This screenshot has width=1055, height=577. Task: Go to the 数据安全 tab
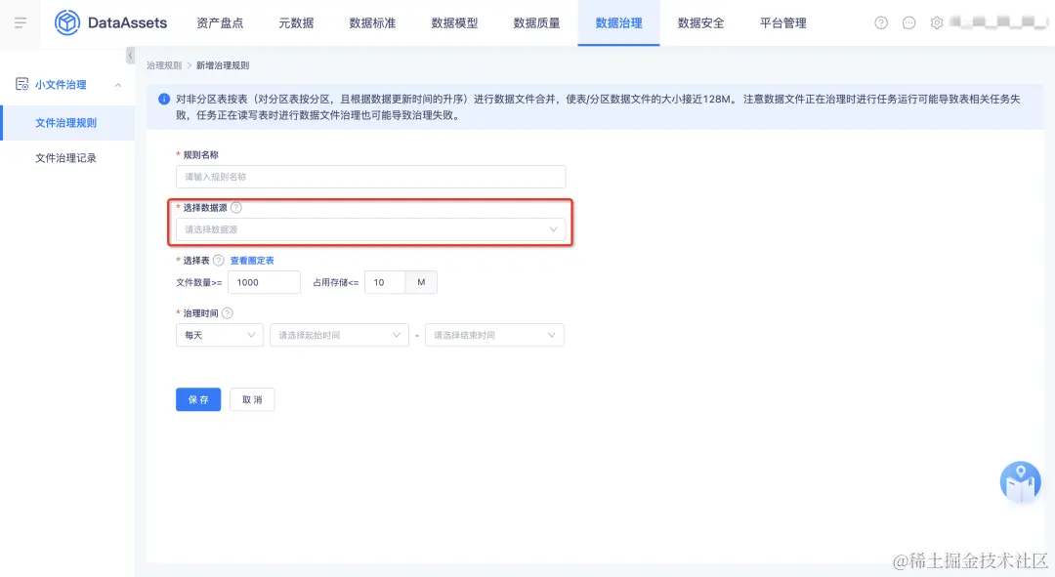click(700, 22)
